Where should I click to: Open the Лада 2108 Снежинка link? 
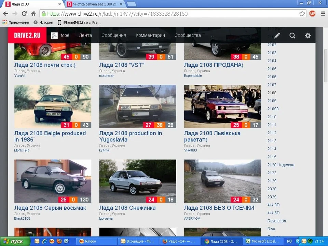pos(127,208)
